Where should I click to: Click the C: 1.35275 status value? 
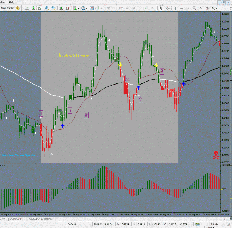(170, 224)
